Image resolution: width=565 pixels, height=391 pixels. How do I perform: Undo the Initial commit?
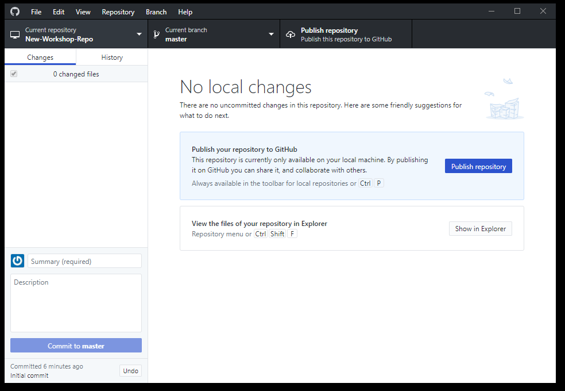130,370
